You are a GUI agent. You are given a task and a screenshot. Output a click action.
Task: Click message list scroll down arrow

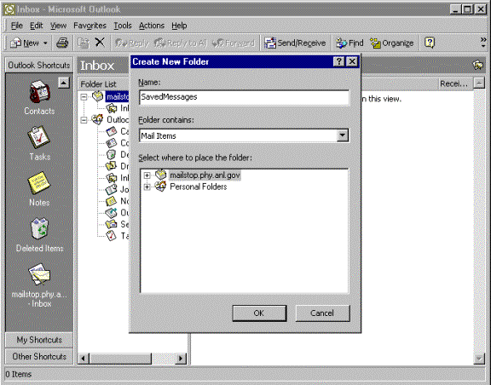click(479, 359)
